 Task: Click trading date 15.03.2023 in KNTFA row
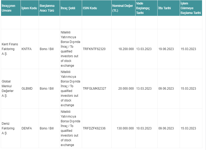(x=188, y=49)
